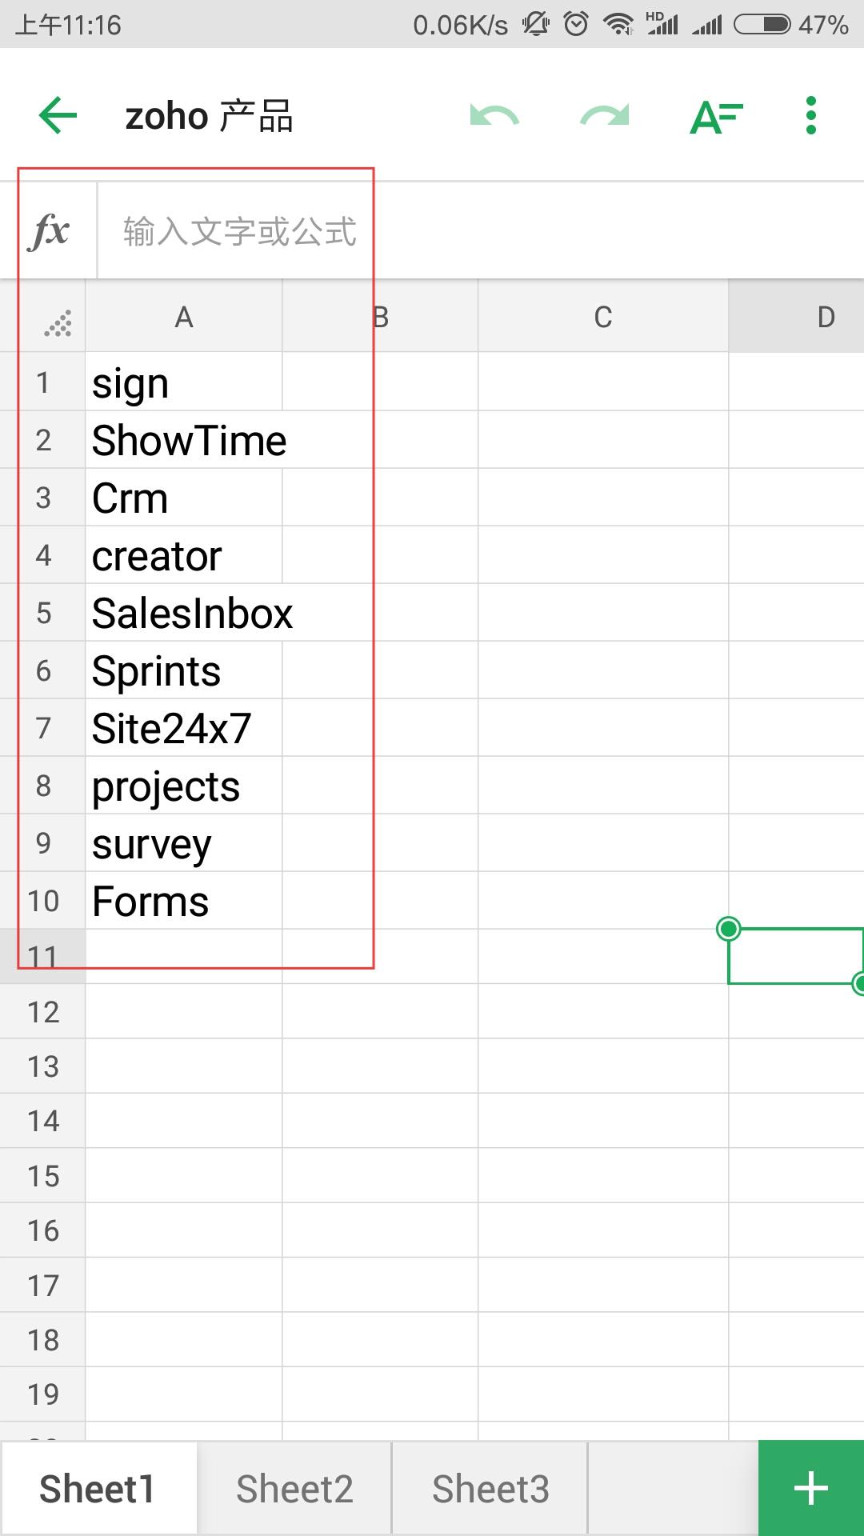Select column C header
The width and height of the screenshot is (864, 1536).
tap(603, 318)
